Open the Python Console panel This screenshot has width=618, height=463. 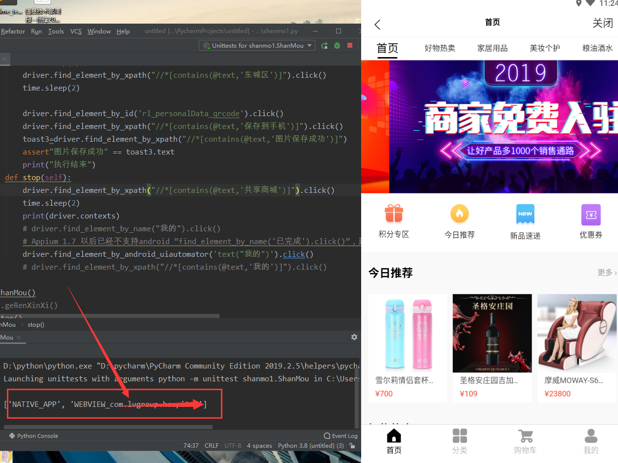34,435
